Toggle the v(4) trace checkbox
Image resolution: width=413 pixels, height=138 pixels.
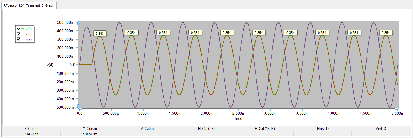(18, 29)
